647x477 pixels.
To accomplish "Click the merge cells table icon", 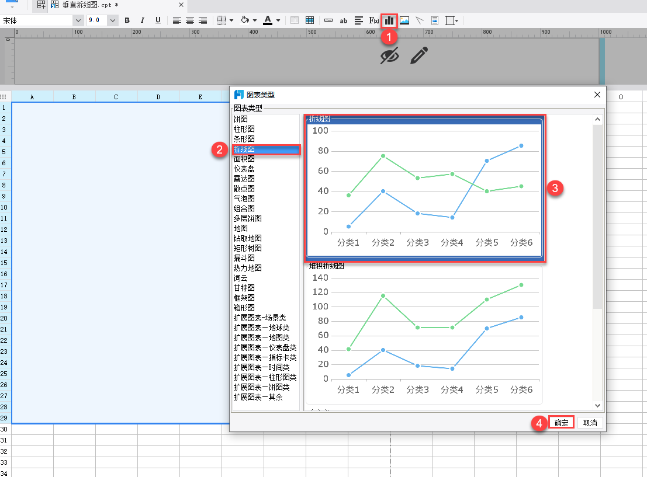I will point(309,20).
